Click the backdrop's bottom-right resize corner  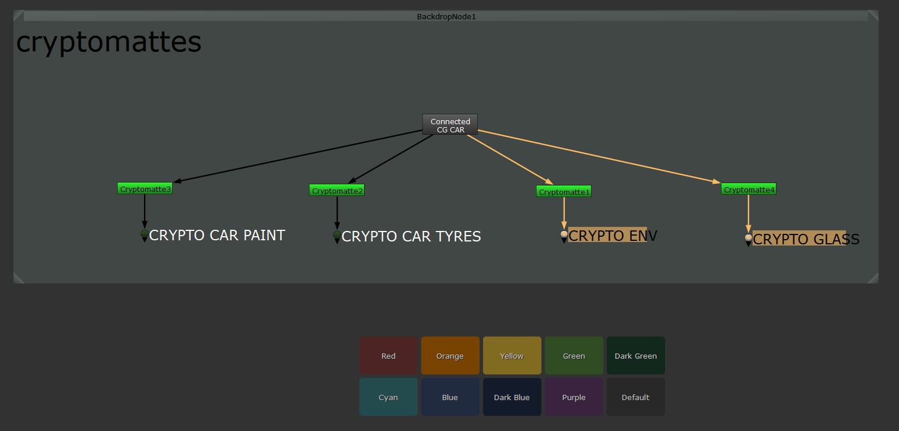[873, 278]
